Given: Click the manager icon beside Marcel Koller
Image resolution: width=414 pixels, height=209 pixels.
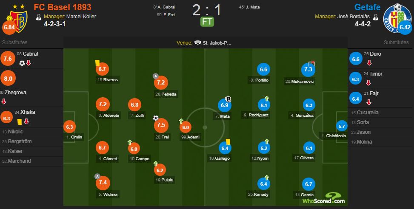Looking at the screenshot, I should coord(39,17).
